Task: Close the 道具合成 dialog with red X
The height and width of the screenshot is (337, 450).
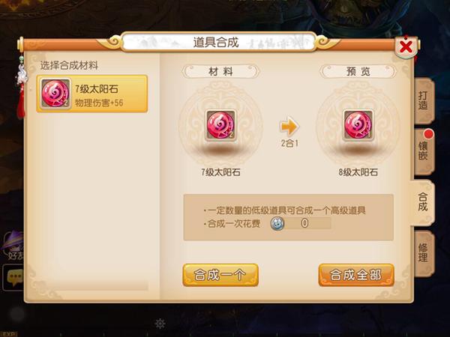Action: 406,46
